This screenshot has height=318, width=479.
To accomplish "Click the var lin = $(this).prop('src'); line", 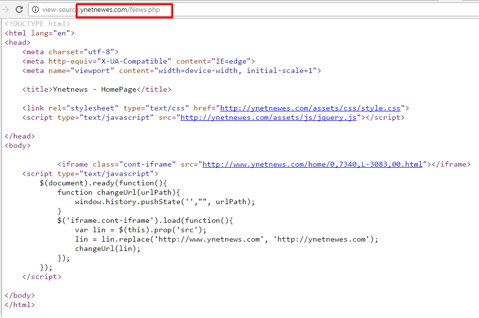I will pyautogui.click(x=140, y=230).
